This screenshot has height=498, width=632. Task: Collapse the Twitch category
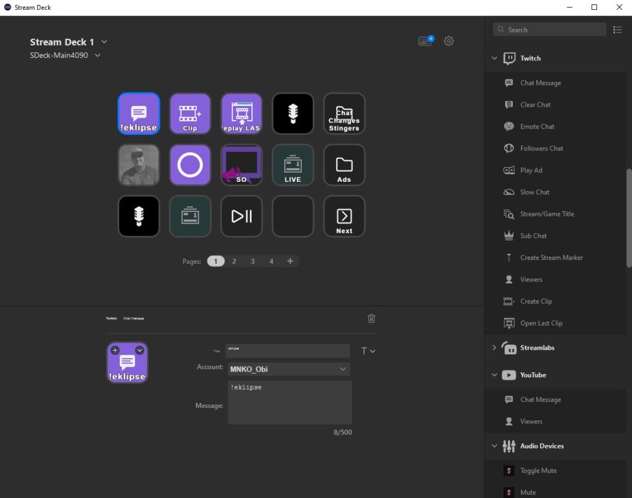[x=494, y=58]
